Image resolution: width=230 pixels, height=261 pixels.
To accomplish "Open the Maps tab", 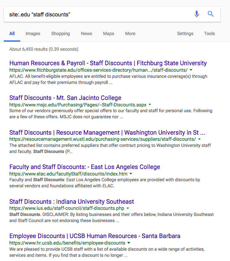I will 109,34.
